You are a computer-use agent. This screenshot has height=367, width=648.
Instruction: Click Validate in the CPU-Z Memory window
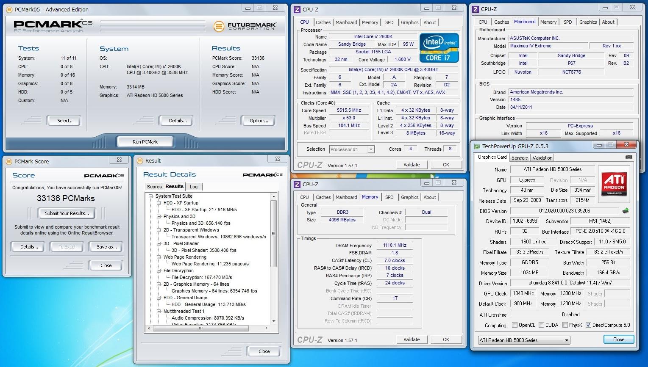click(412, 339)
